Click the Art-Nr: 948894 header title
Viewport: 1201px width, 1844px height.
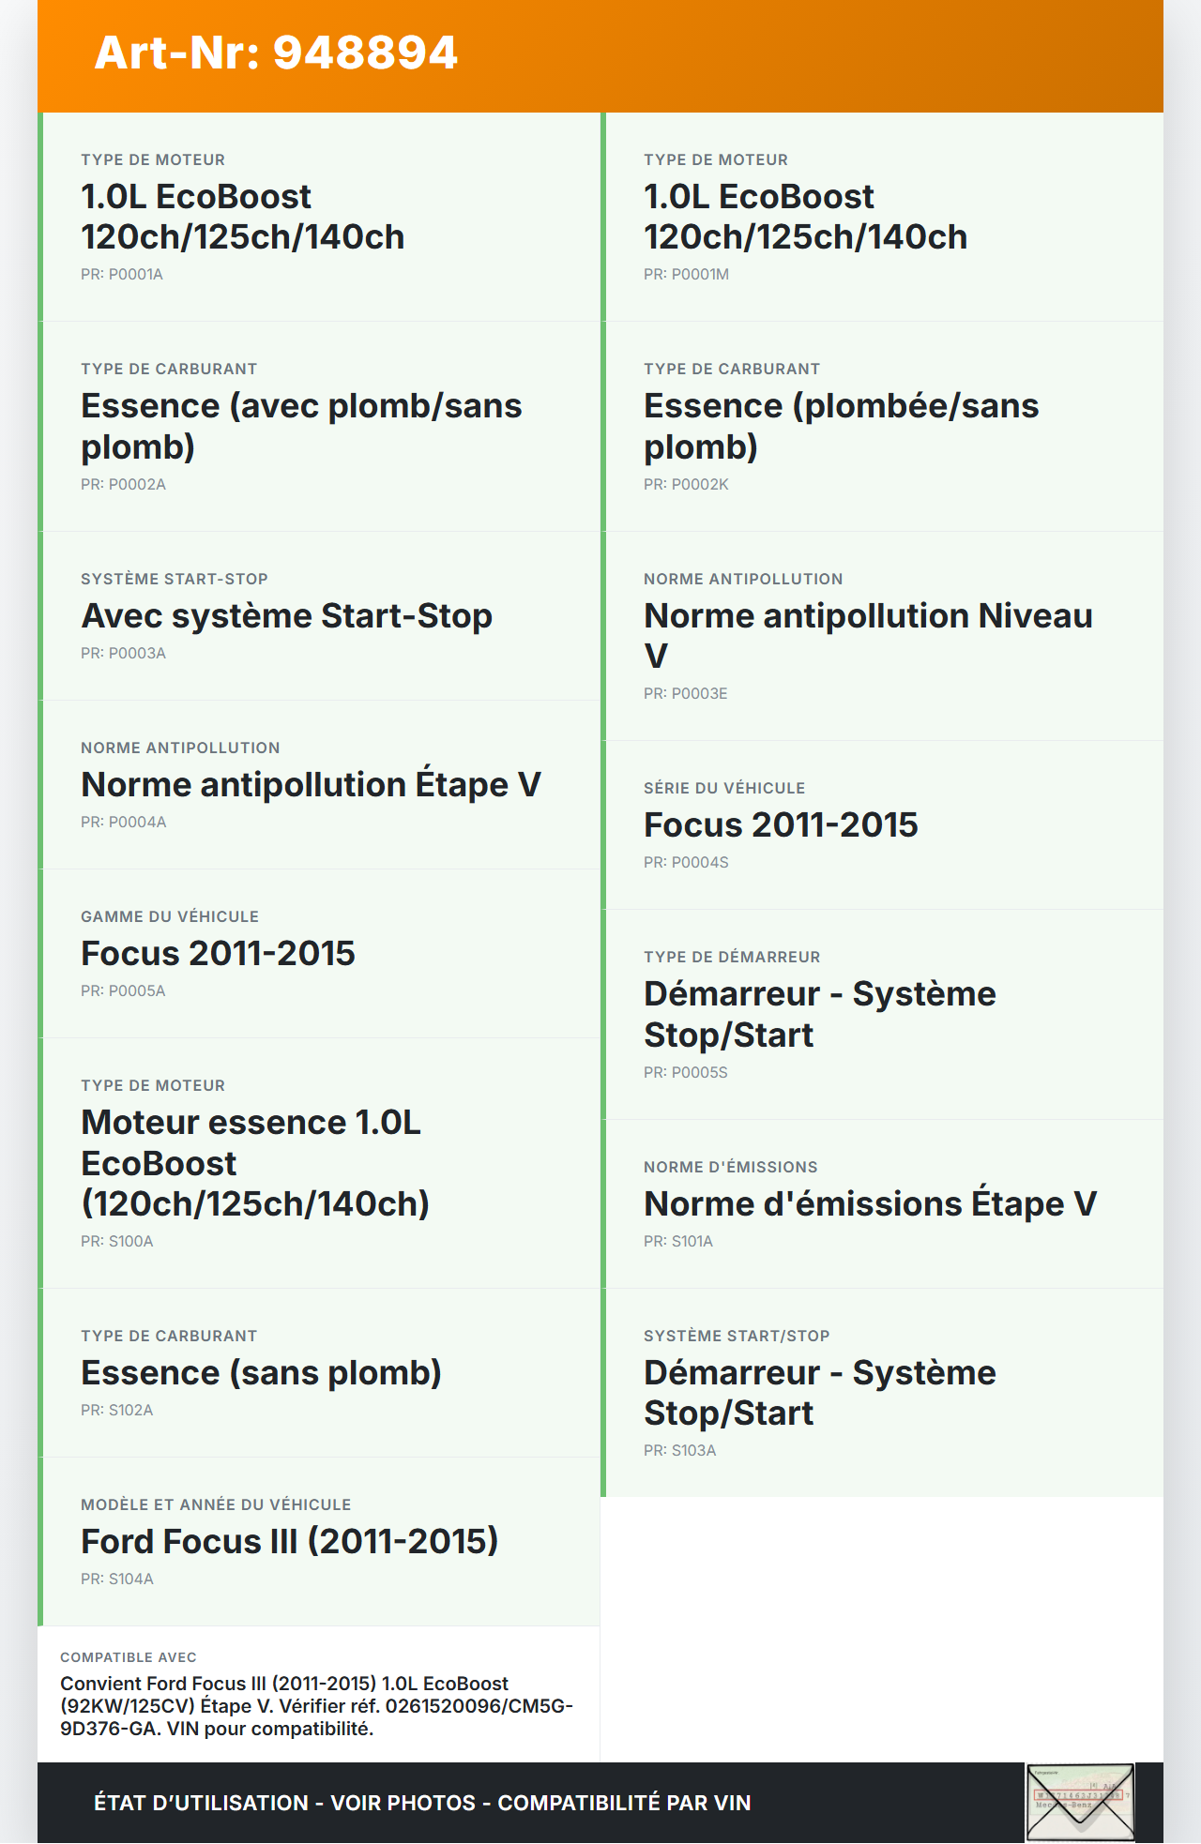[x=276, y=53]
